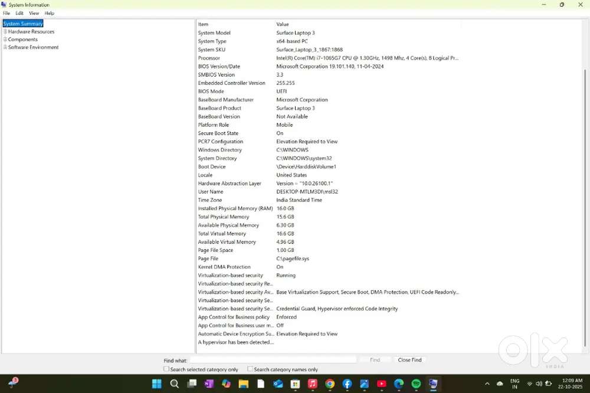Screen dimensions: 590x393
Task: Check 'Search category names only' option
Action: tap(250, 369)
